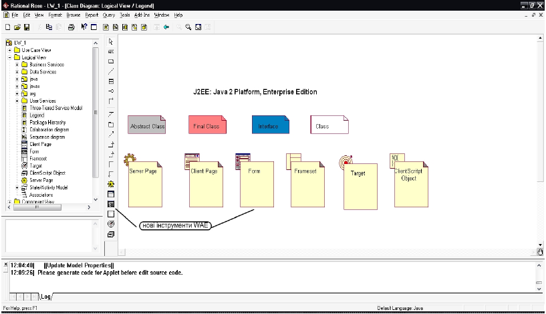546x314 pixels.
Task: Select the Target element on the diagram
Action: [360, 187]
